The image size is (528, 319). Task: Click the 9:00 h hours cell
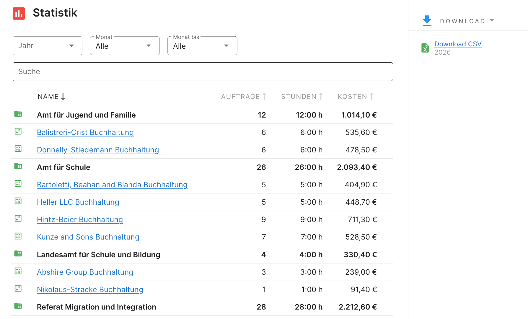point(312,219)
